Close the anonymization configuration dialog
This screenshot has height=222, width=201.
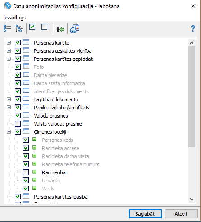[x=193, y=6]
